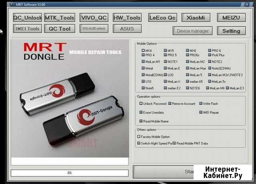The width and height of the screenshot is (256, 184).
Task: Open Device manager
Action: tap(193, 31)
